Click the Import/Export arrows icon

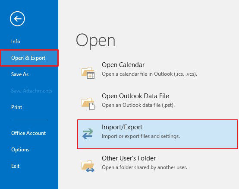[88, 134]
